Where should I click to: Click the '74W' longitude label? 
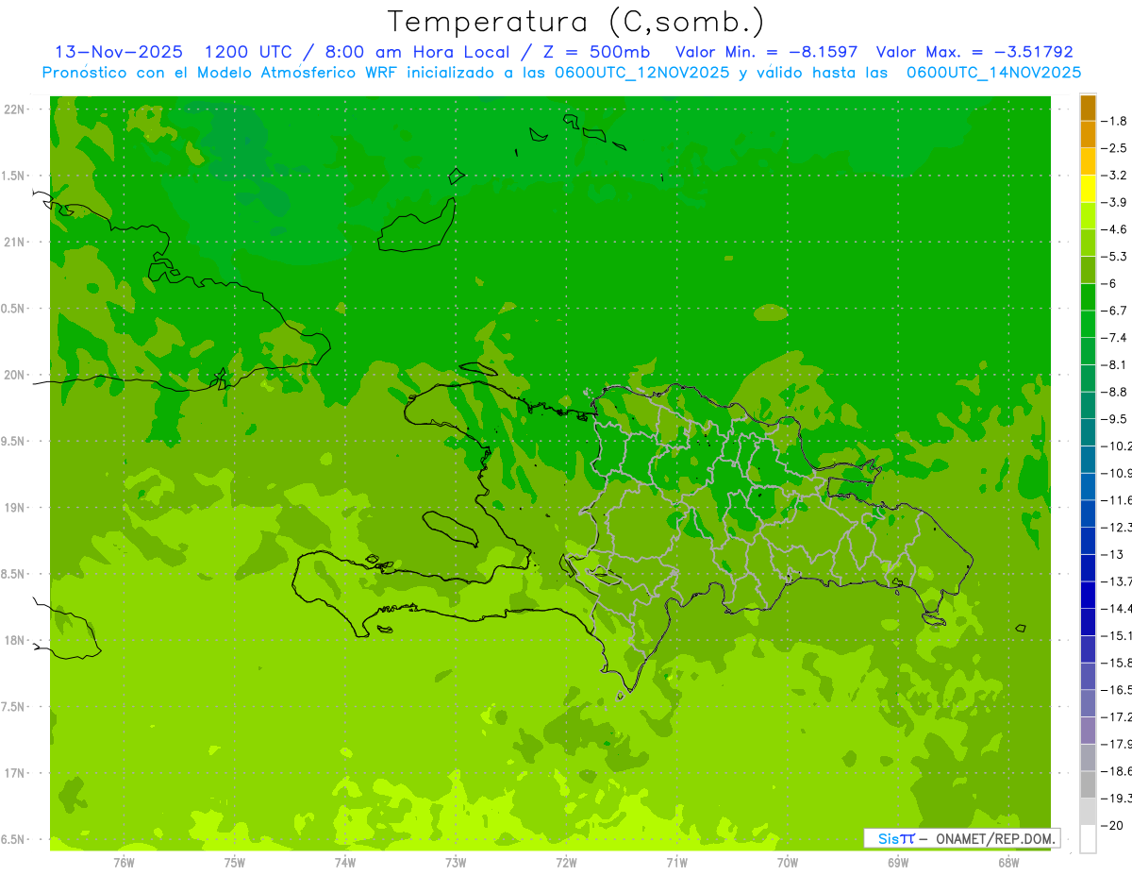pyautogui.click(x=345, y=863)
